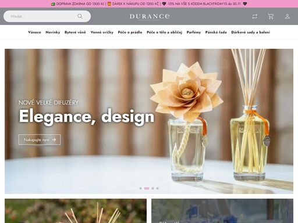The image size is (298, 223).
Task: Open the Péče o prádlo category
Action: pos(130,33)
